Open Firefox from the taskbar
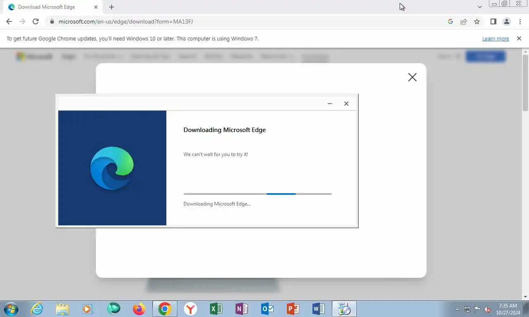 pos(139,309)
